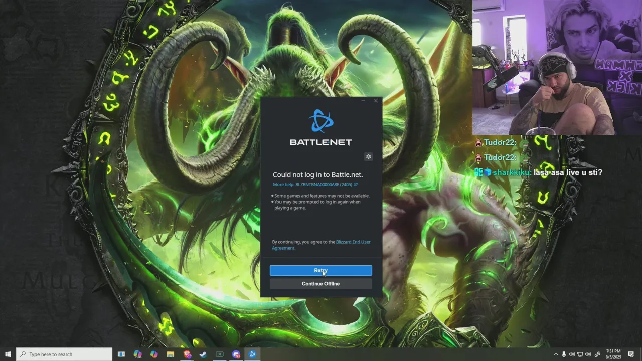The image size is (642, 361).
Task: Open the Copilot app on the taskbar
Action: (x=154, y=354)
